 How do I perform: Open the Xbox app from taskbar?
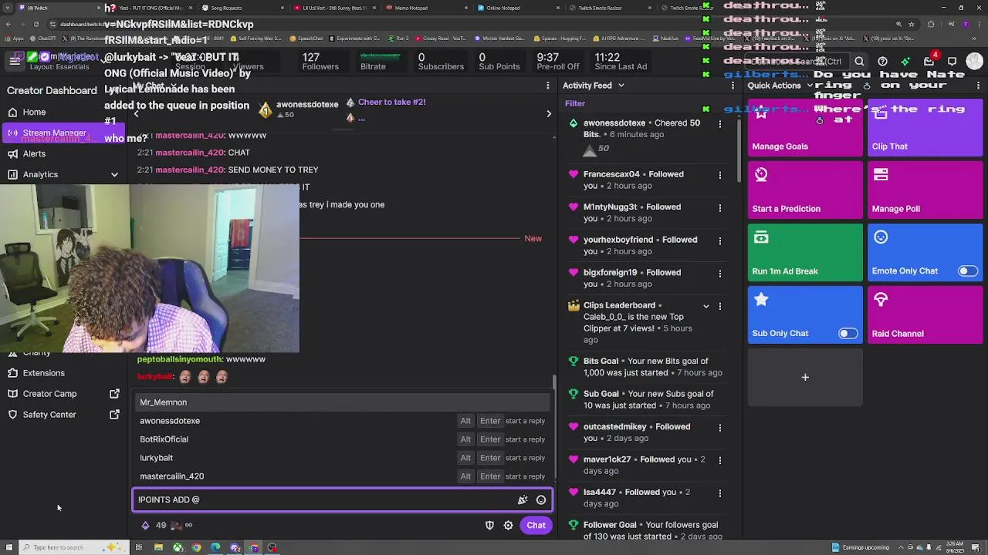(x=178, y=548)
